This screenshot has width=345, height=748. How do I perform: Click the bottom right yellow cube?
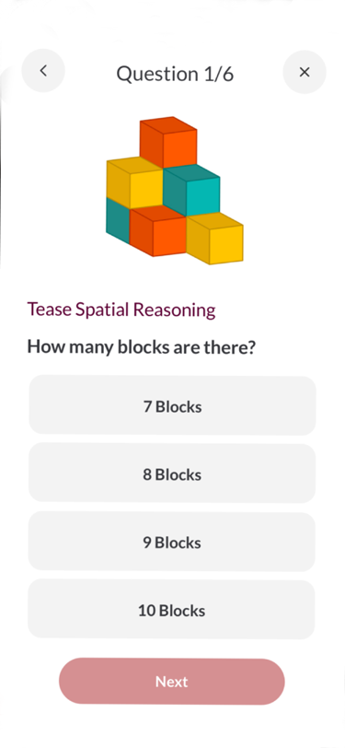214,238
